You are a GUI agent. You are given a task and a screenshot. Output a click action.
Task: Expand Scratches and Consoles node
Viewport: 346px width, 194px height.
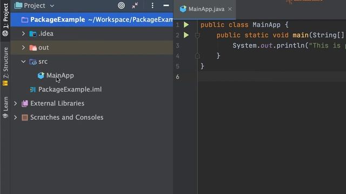(16, 117)
